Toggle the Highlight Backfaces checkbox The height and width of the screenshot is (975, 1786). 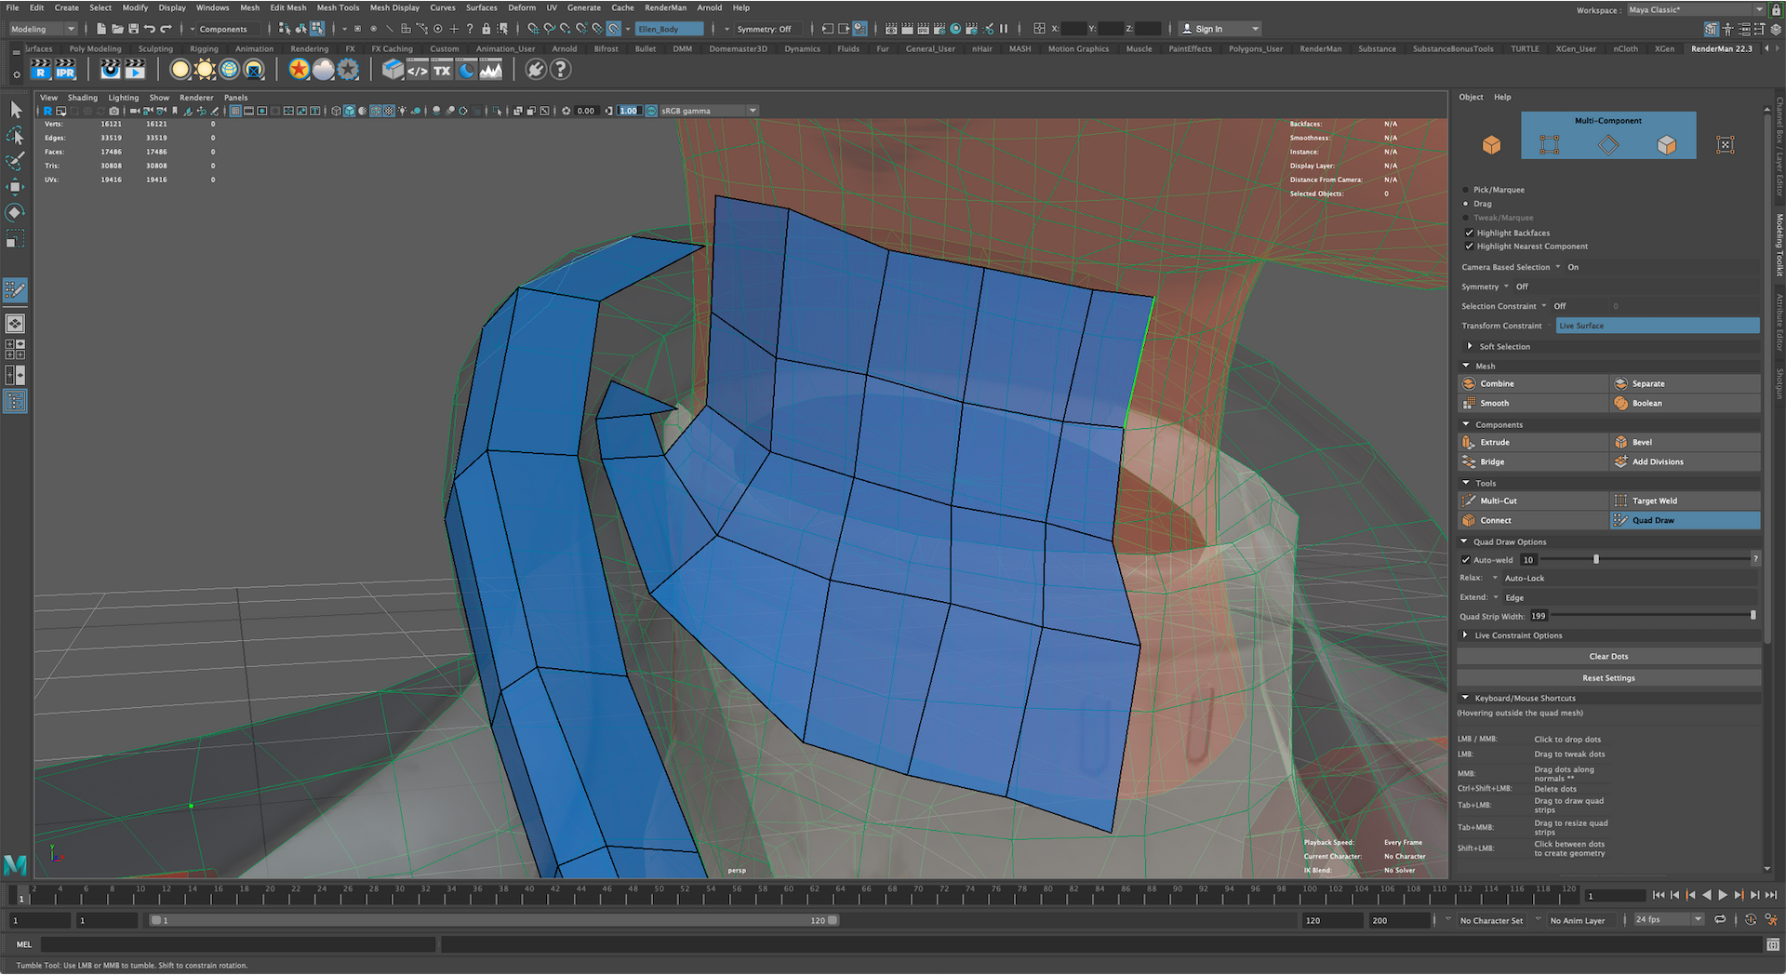[x=1470, y=233]
